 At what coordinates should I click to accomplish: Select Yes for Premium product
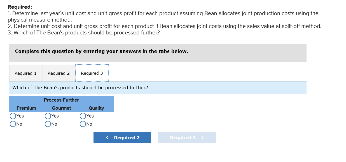tap(13, 116)
